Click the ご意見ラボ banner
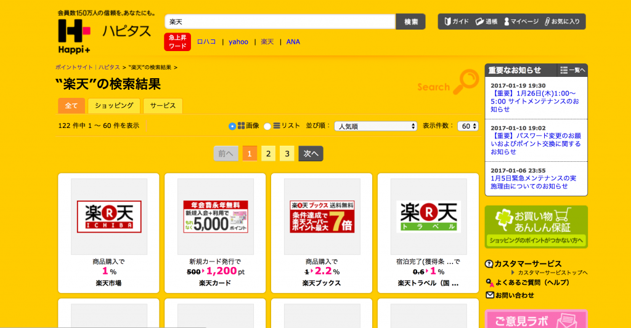The height and width of the screenshot is (328, 631). tap(536, 319)
